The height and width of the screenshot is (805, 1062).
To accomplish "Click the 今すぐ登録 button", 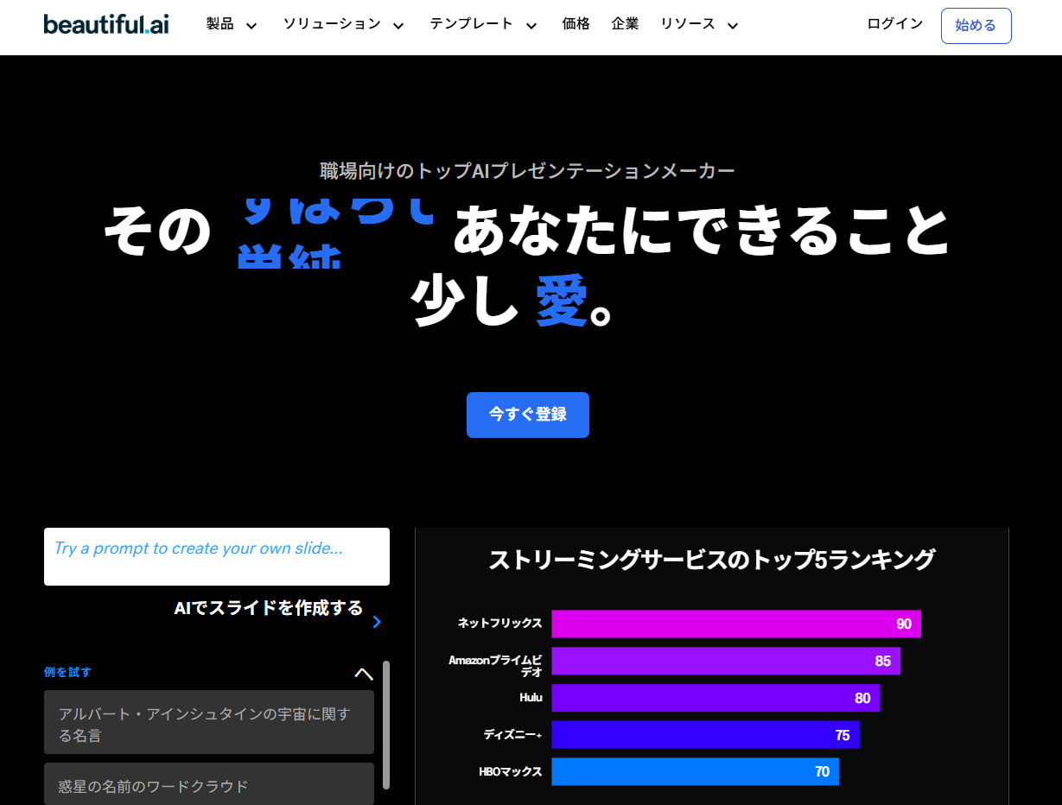I will pos(527,415).
